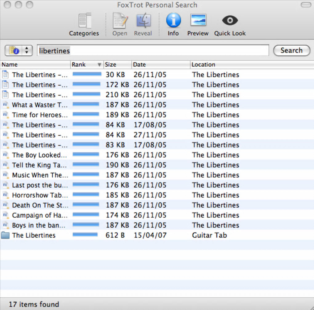Screen dimensions: 314x310
Task: Click Last post the bu... file icon
Action: pyautogui.click(x=6, y=185)
